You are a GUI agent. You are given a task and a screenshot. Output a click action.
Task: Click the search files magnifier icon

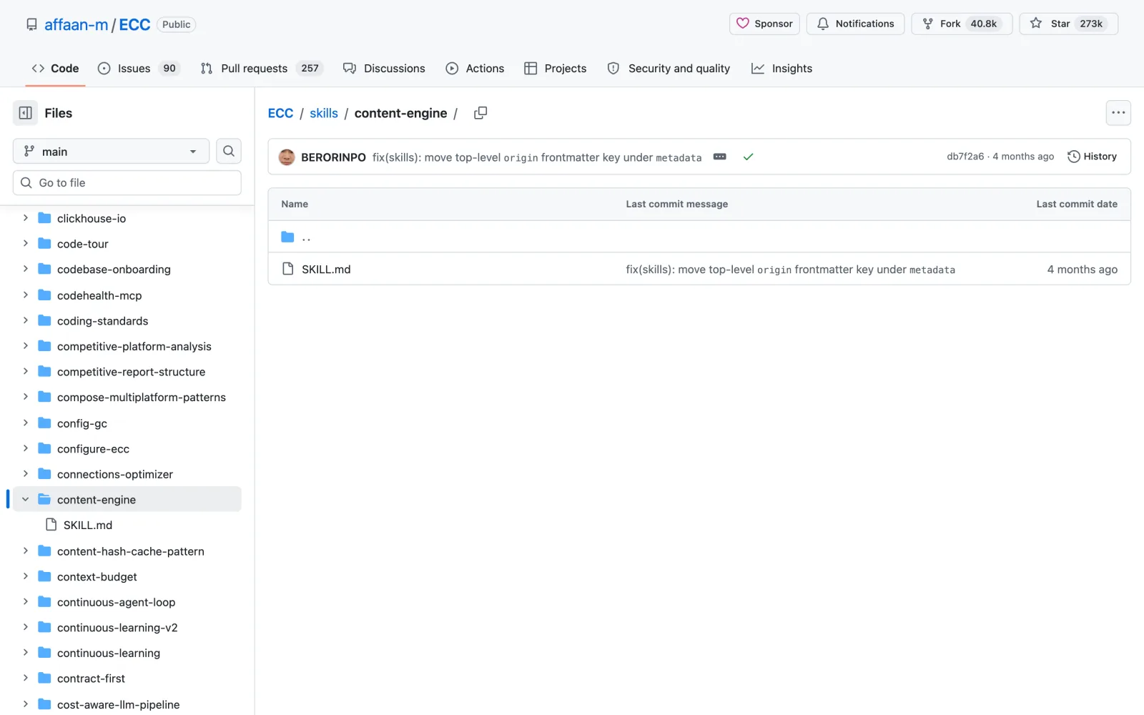click(229, 151)
